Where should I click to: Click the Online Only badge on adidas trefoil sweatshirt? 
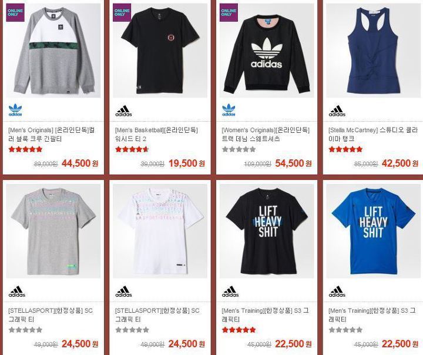coord(229,13)
